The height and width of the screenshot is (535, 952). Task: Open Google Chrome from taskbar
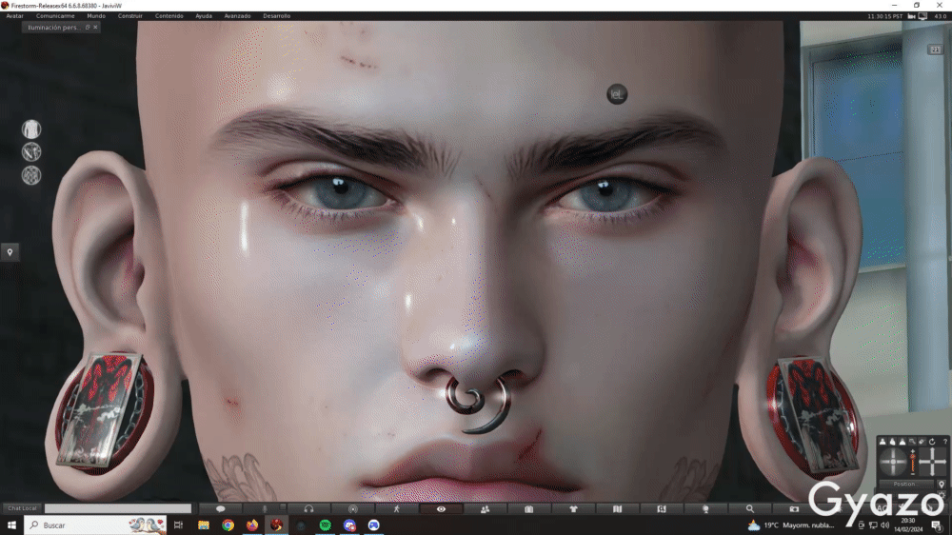pyautogui.click(x=228, y=525)
